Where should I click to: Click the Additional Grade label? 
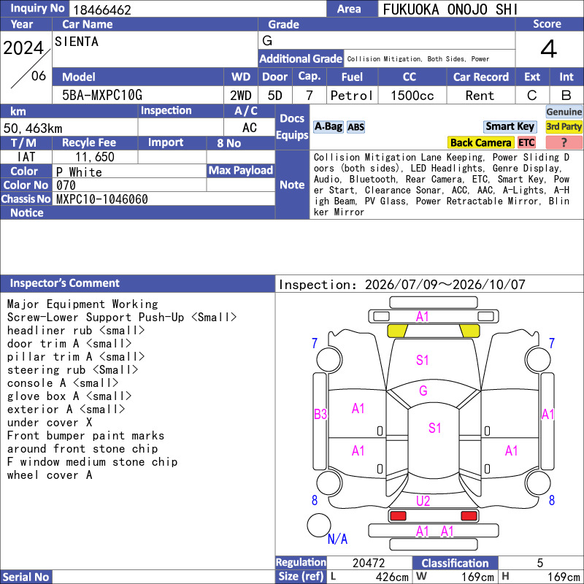[x=301, y=59]
